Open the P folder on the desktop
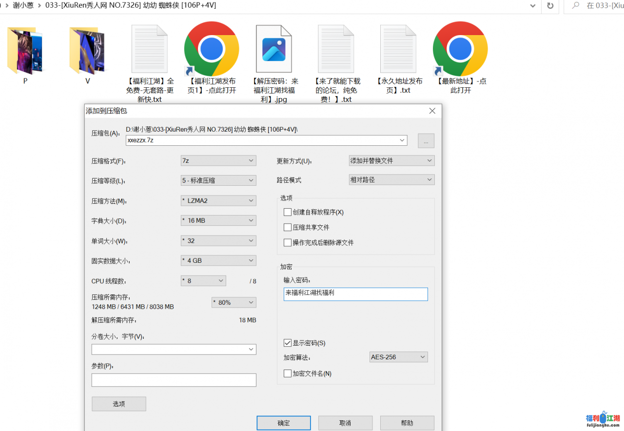 pos(25,50)
